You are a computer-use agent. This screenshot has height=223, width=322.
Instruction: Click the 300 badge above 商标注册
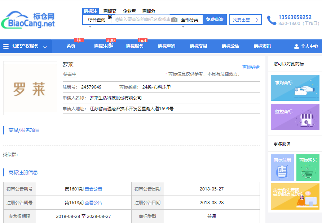111,40
